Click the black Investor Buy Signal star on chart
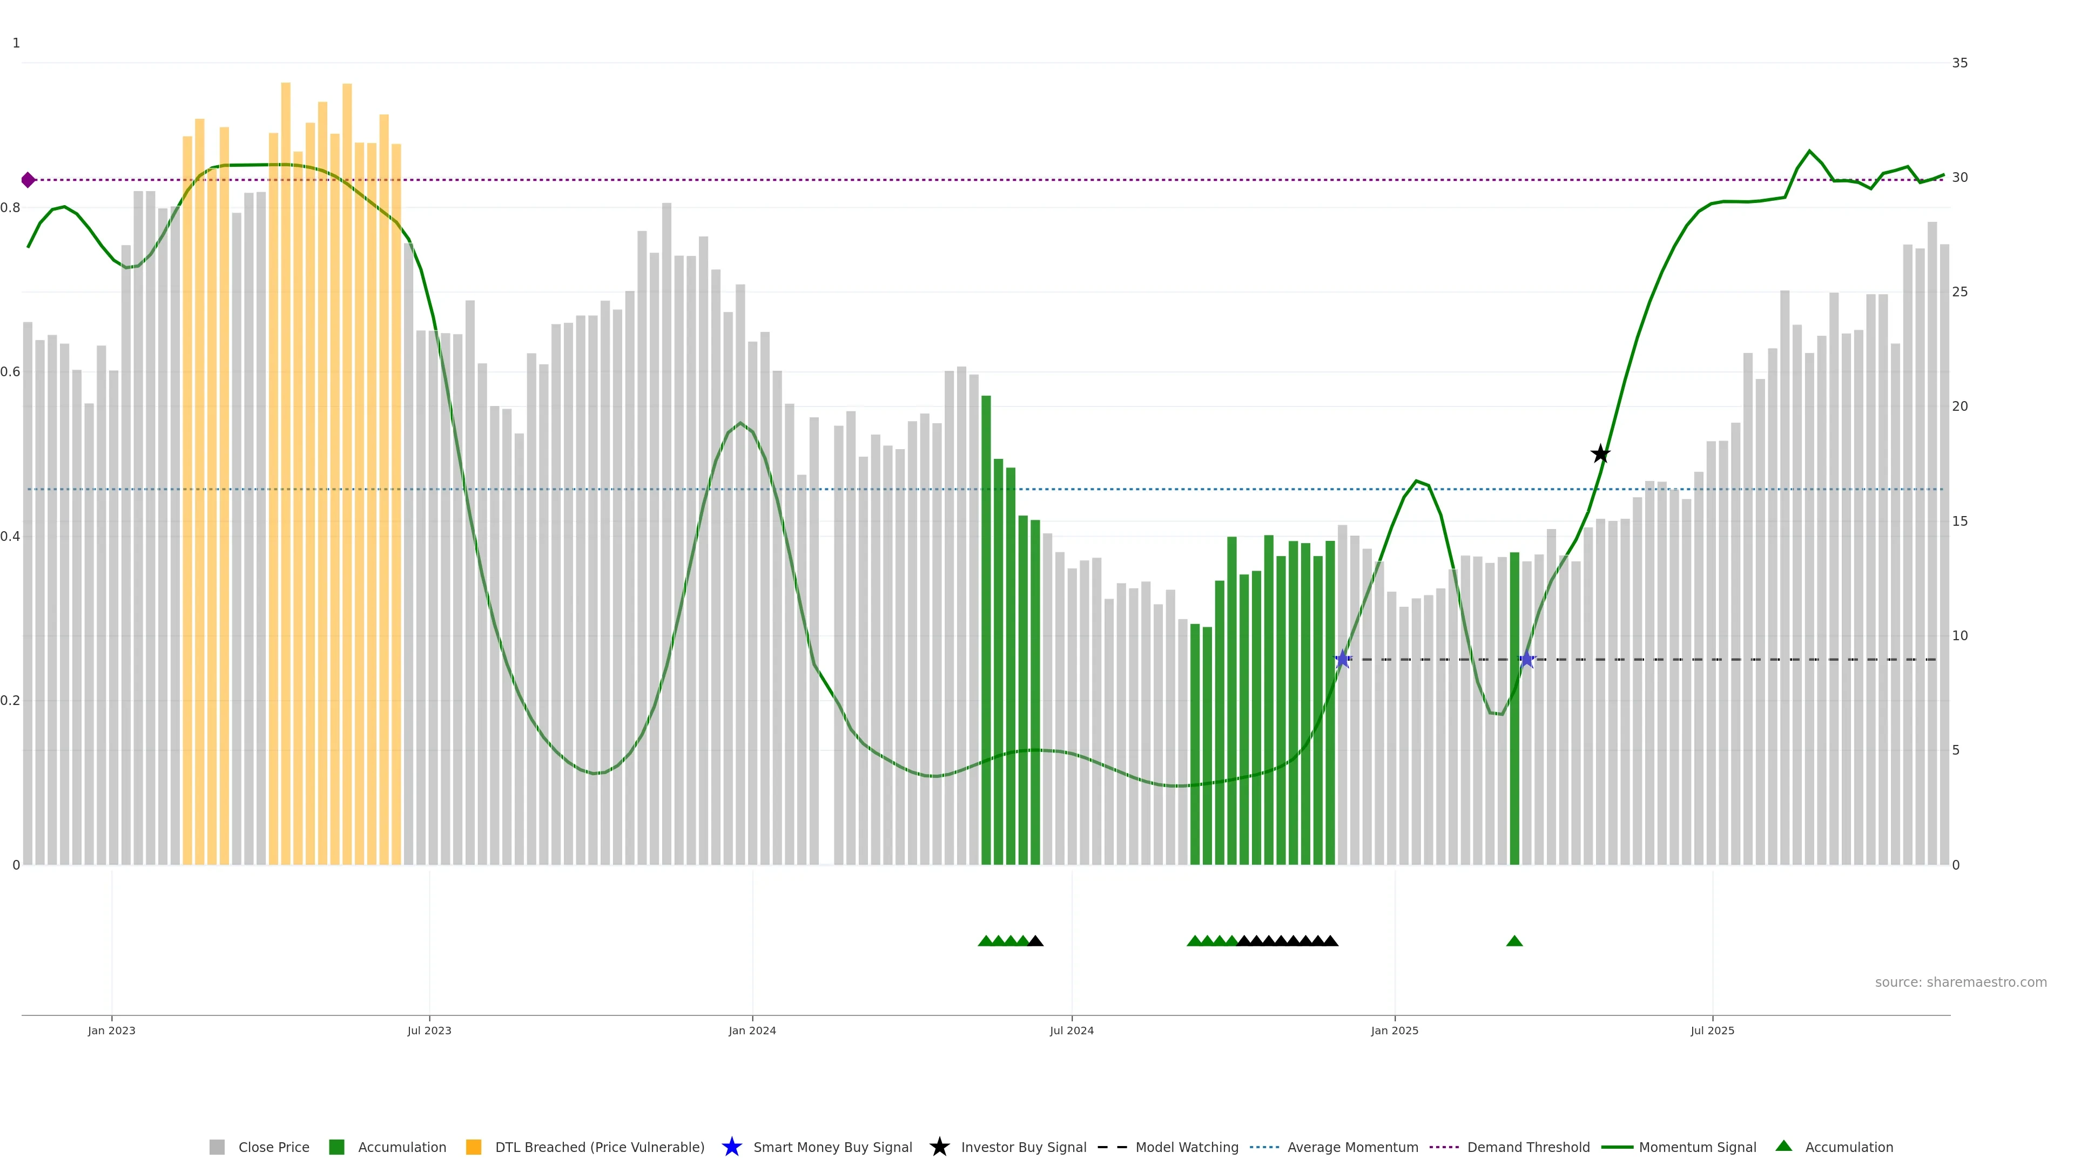Viewport: 2074px width, 1166px height. pos(1600,454)
